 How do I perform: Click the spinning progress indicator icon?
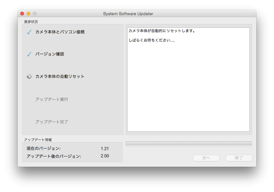(29, 77)
